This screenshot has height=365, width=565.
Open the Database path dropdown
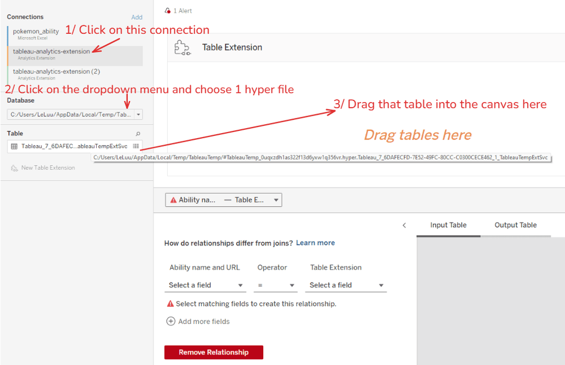(x=138, y=115)
